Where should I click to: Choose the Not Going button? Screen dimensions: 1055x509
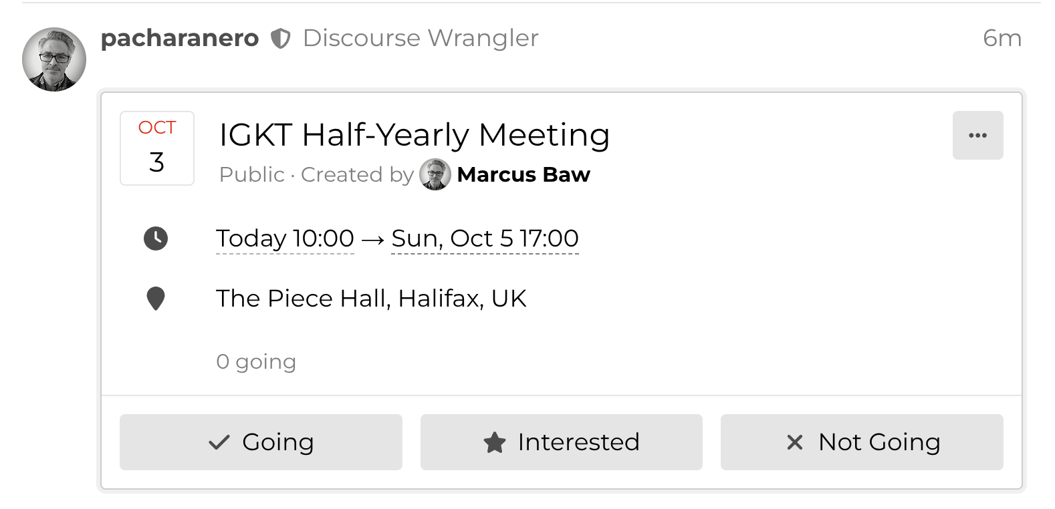862,442
